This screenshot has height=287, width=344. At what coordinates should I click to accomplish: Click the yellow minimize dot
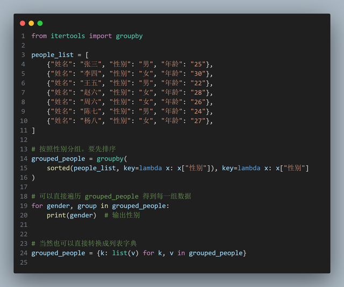pos(31,23)
